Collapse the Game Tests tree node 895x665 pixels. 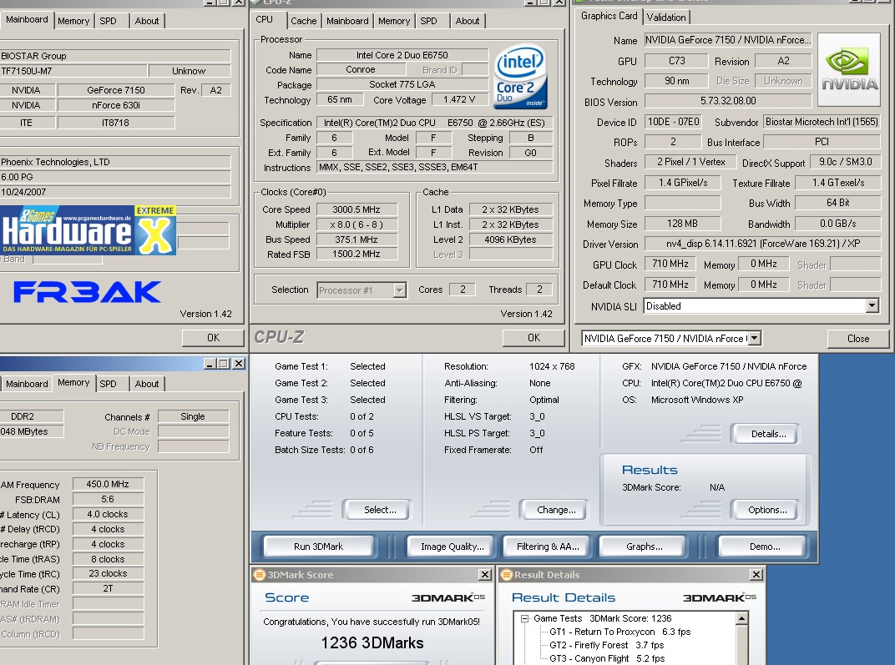pyautogui.click(x=524, y=618)
